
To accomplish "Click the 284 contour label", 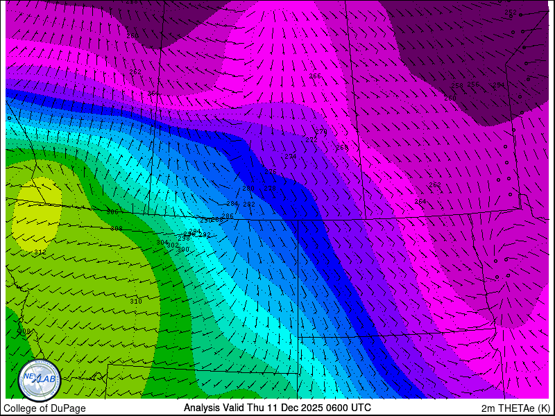I will 232,204.
